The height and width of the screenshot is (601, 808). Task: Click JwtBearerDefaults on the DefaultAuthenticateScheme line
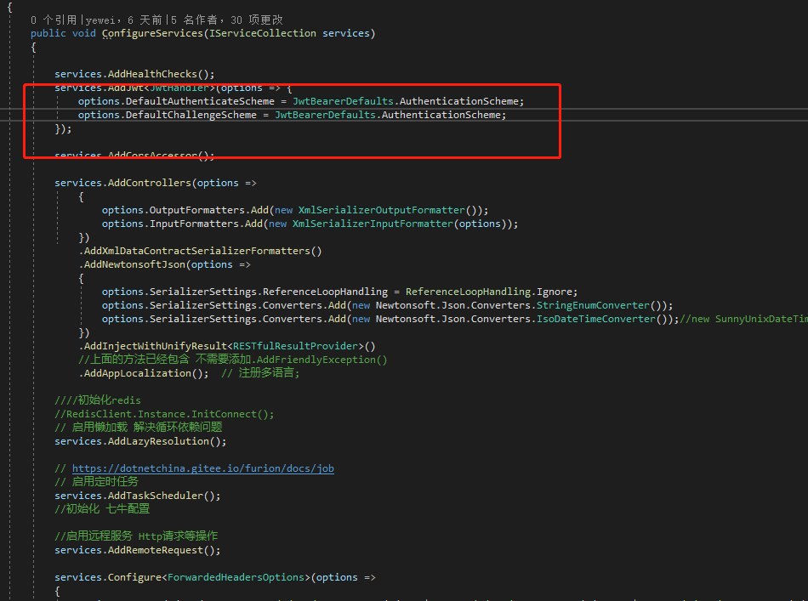(344, 101)
